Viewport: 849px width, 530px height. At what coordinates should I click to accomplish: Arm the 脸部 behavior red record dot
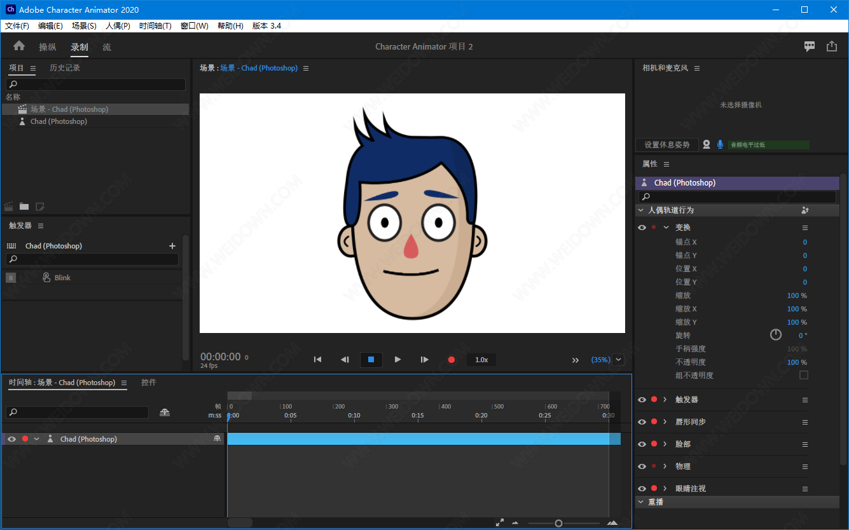pos(654,444)
